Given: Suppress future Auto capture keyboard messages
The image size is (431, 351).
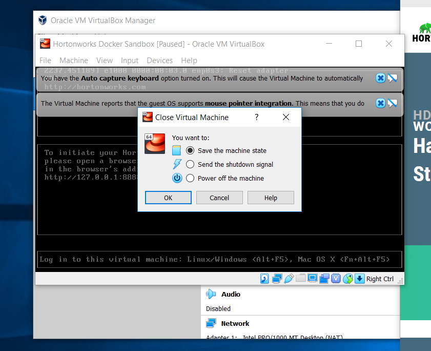Looking at the screenshot, I should 392,78.
